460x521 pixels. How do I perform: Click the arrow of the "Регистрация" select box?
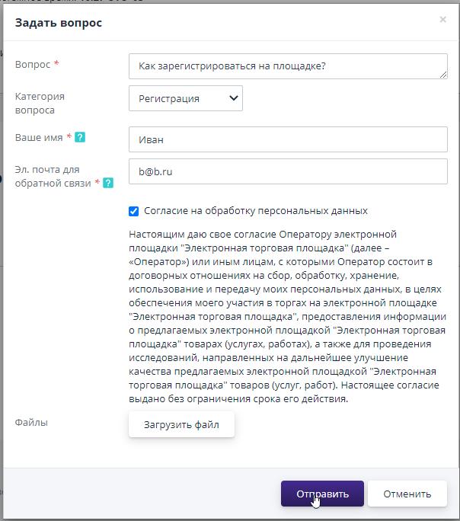coord(232,98)
